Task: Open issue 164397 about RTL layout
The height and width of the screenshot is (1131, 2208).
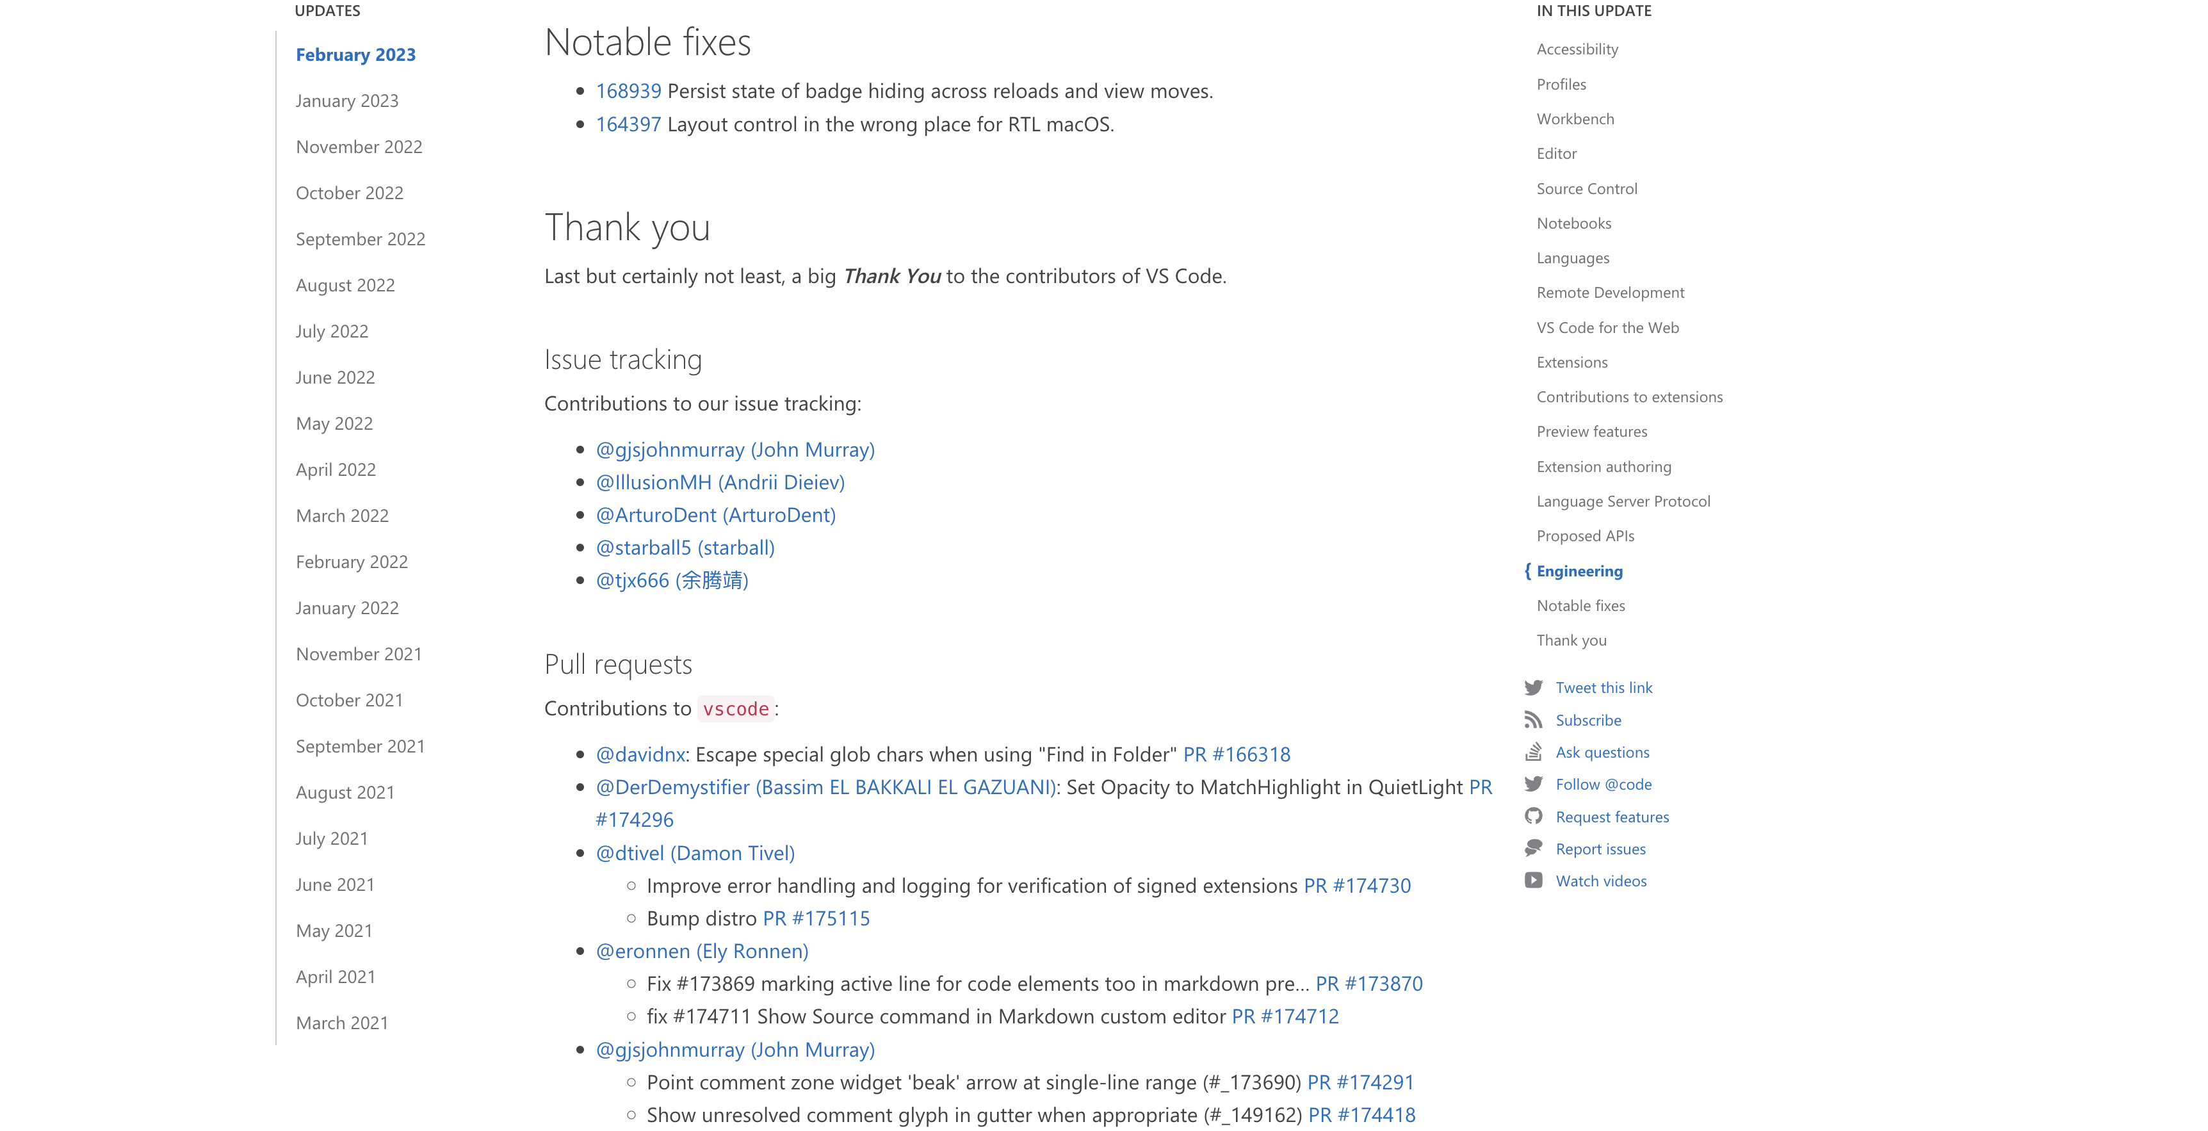Action: (x=628, y=124)
